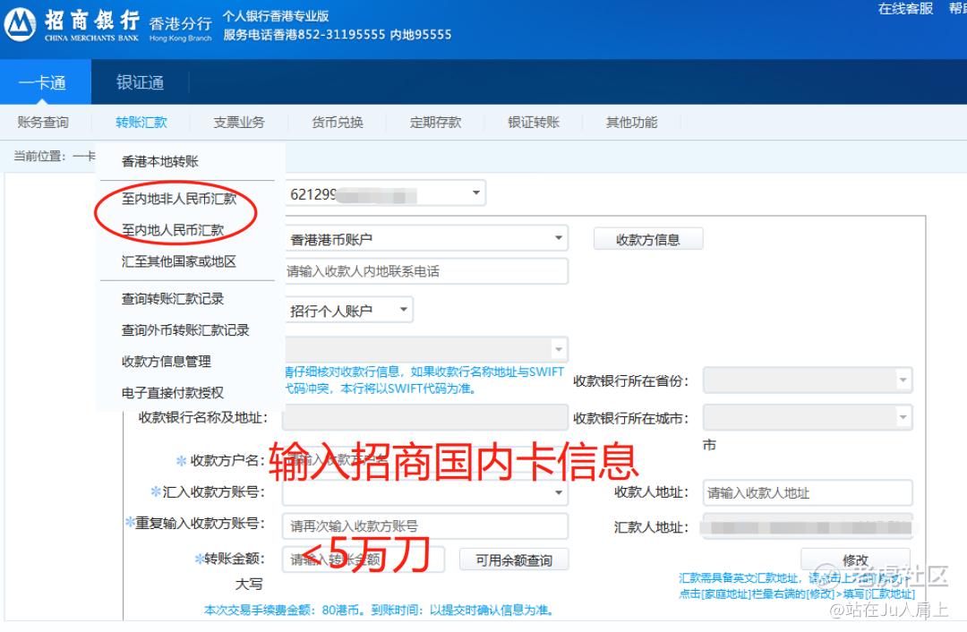
Task: Click the 当前位置 breadcrumb text
Action: (55, 156)
